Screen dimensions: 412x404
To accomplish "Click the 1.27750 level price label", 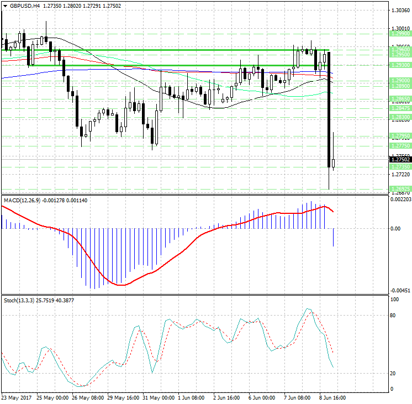I will coord(400,146).
